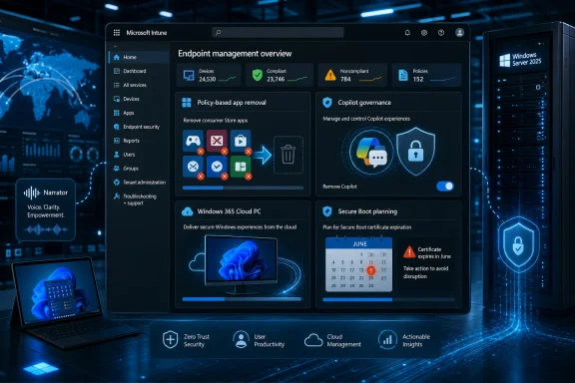
Task: Click the Cloud PC monitor illustration
Action: coord(242,264)
